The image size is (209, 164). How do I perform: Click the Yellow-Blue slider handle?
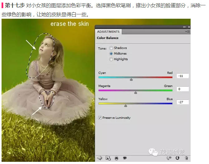pos(126,106)
